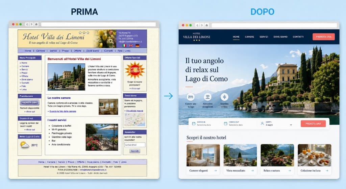Screen dimensions: 346x189
Task: Click the back arrow in the DOPO browser
Action: [197, 25]
